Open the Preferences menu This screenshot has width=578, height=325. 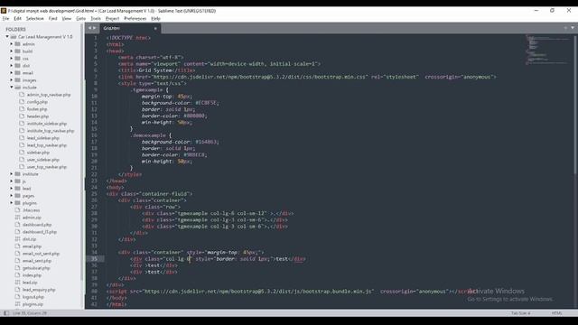point(135,18)
